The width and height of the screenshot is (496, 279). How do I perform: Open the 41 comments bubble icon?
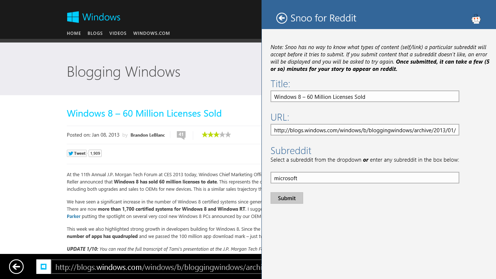pos(181,135)
